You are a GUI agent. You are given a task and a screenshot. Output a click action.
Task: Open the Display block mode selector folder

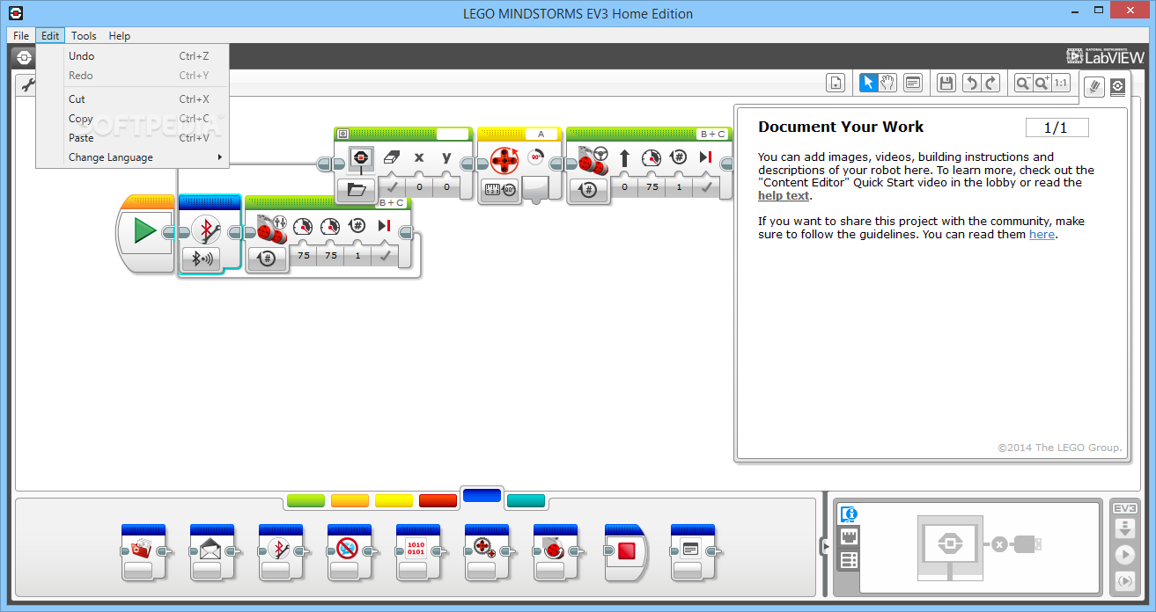coord(357,189)
